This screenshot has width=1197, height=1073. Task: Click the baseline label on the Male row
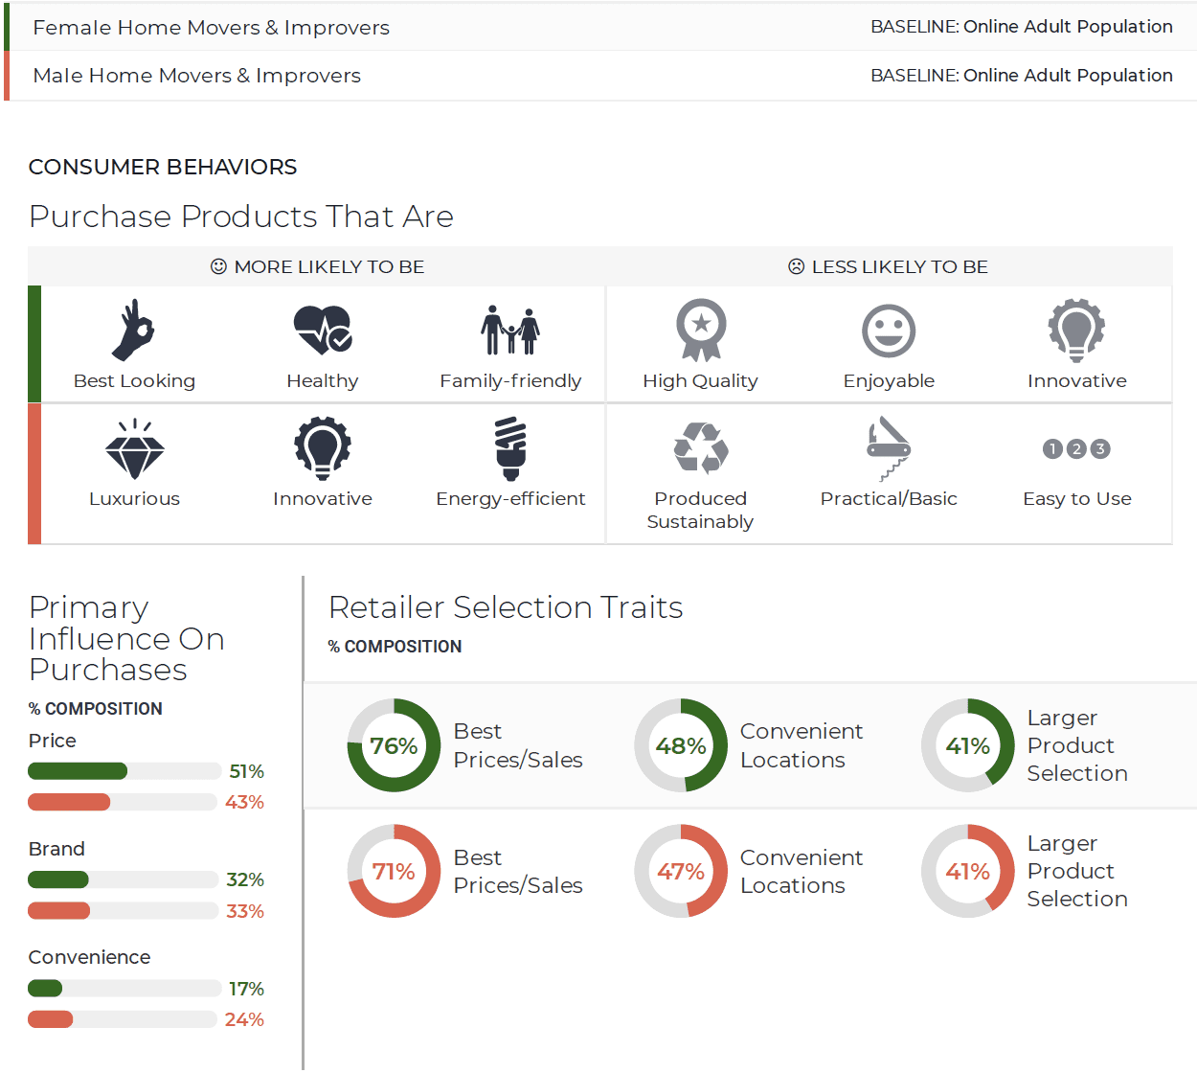[1021, 76]
